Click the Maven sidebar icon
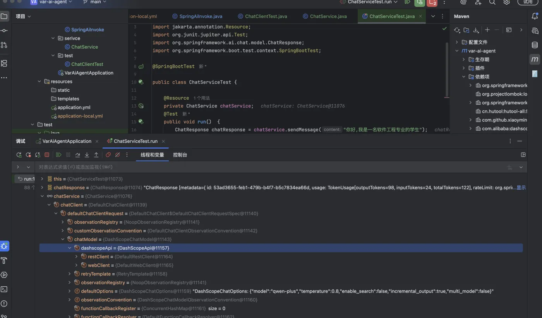542x318 pixels. [535, 59]
